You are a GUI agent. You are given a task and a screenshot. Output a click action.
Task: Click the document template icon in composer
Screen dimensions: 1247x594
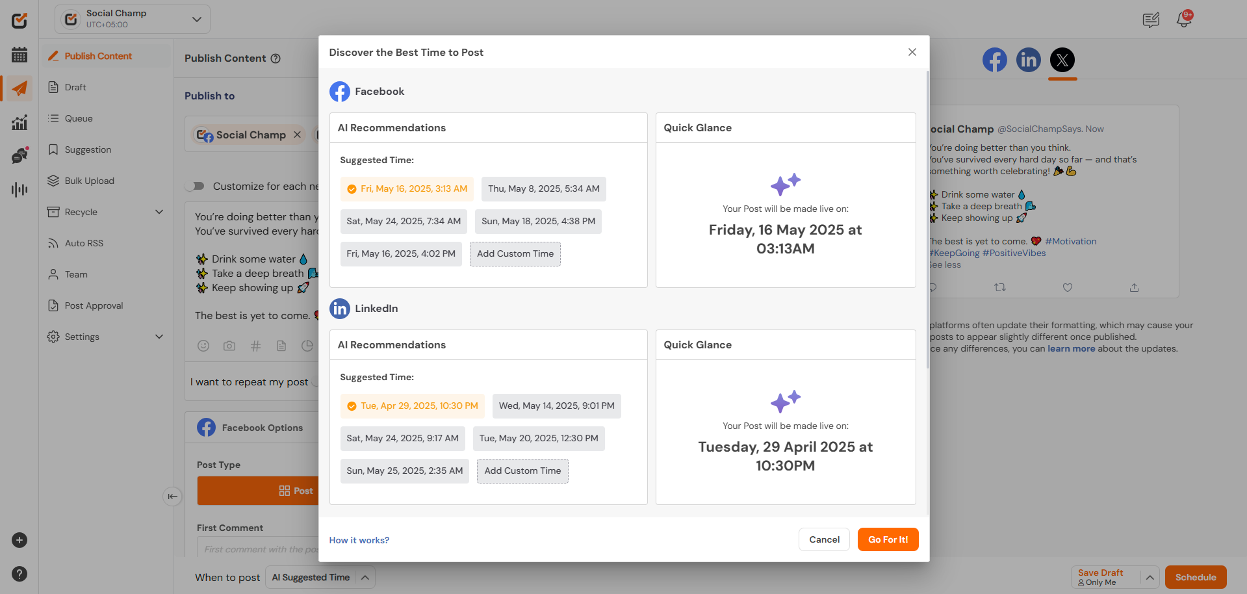tap(281, 346)
